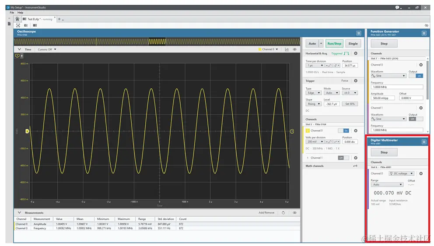The image size is (434, 246).
Task: Click the Set 50% trigger level button
Action: (350, 104)
